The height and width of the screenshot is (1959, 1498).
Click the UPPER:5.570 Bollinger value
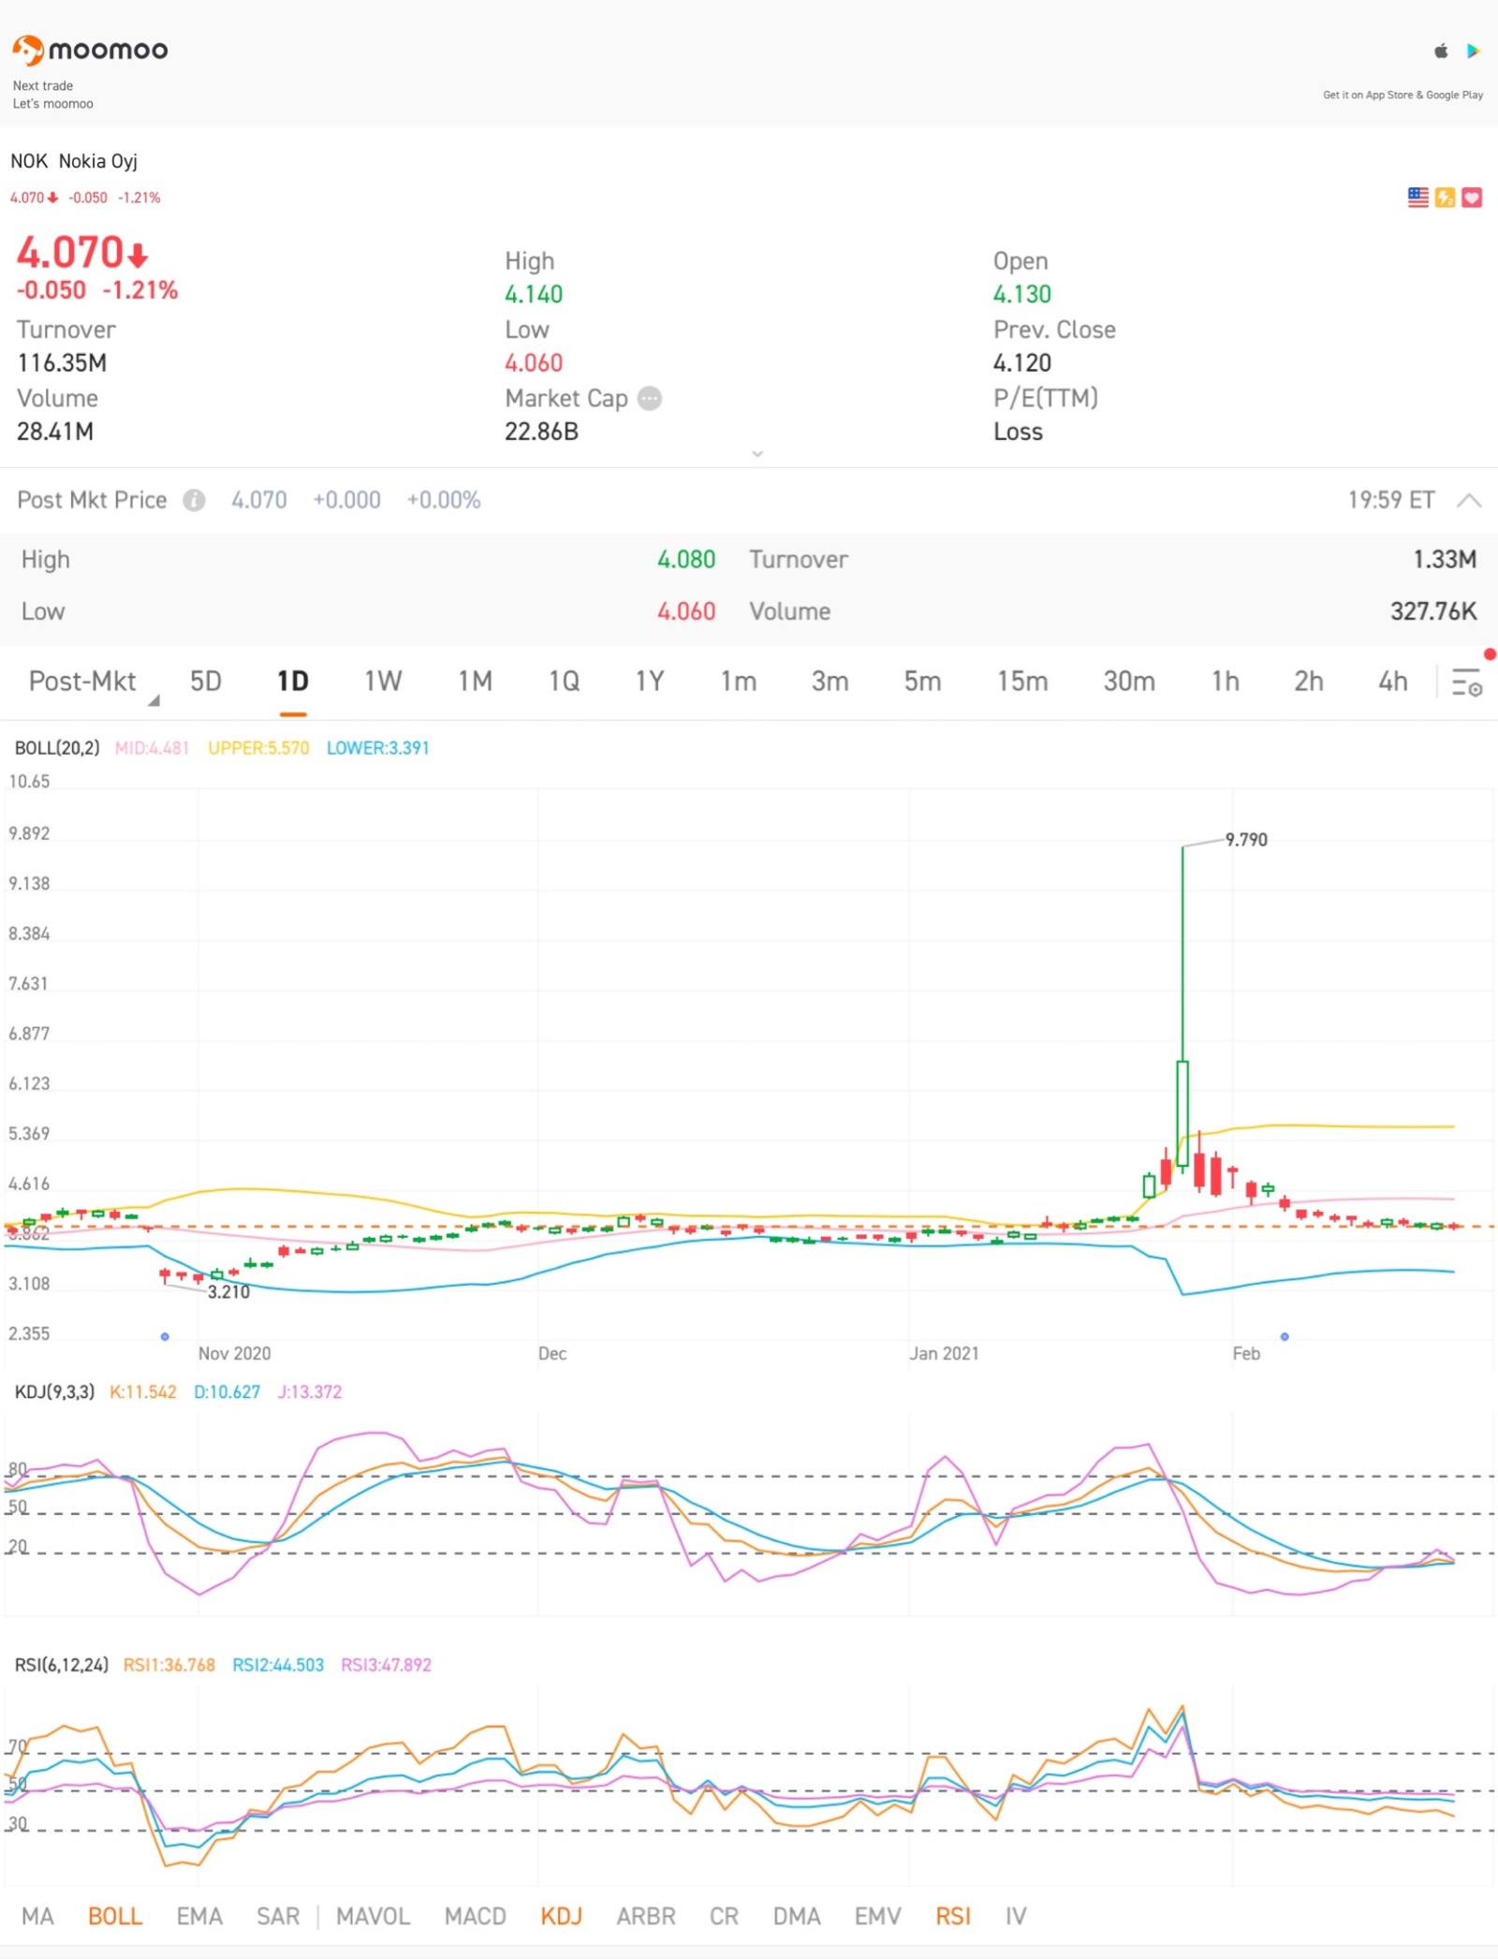[x=258, y=748]
